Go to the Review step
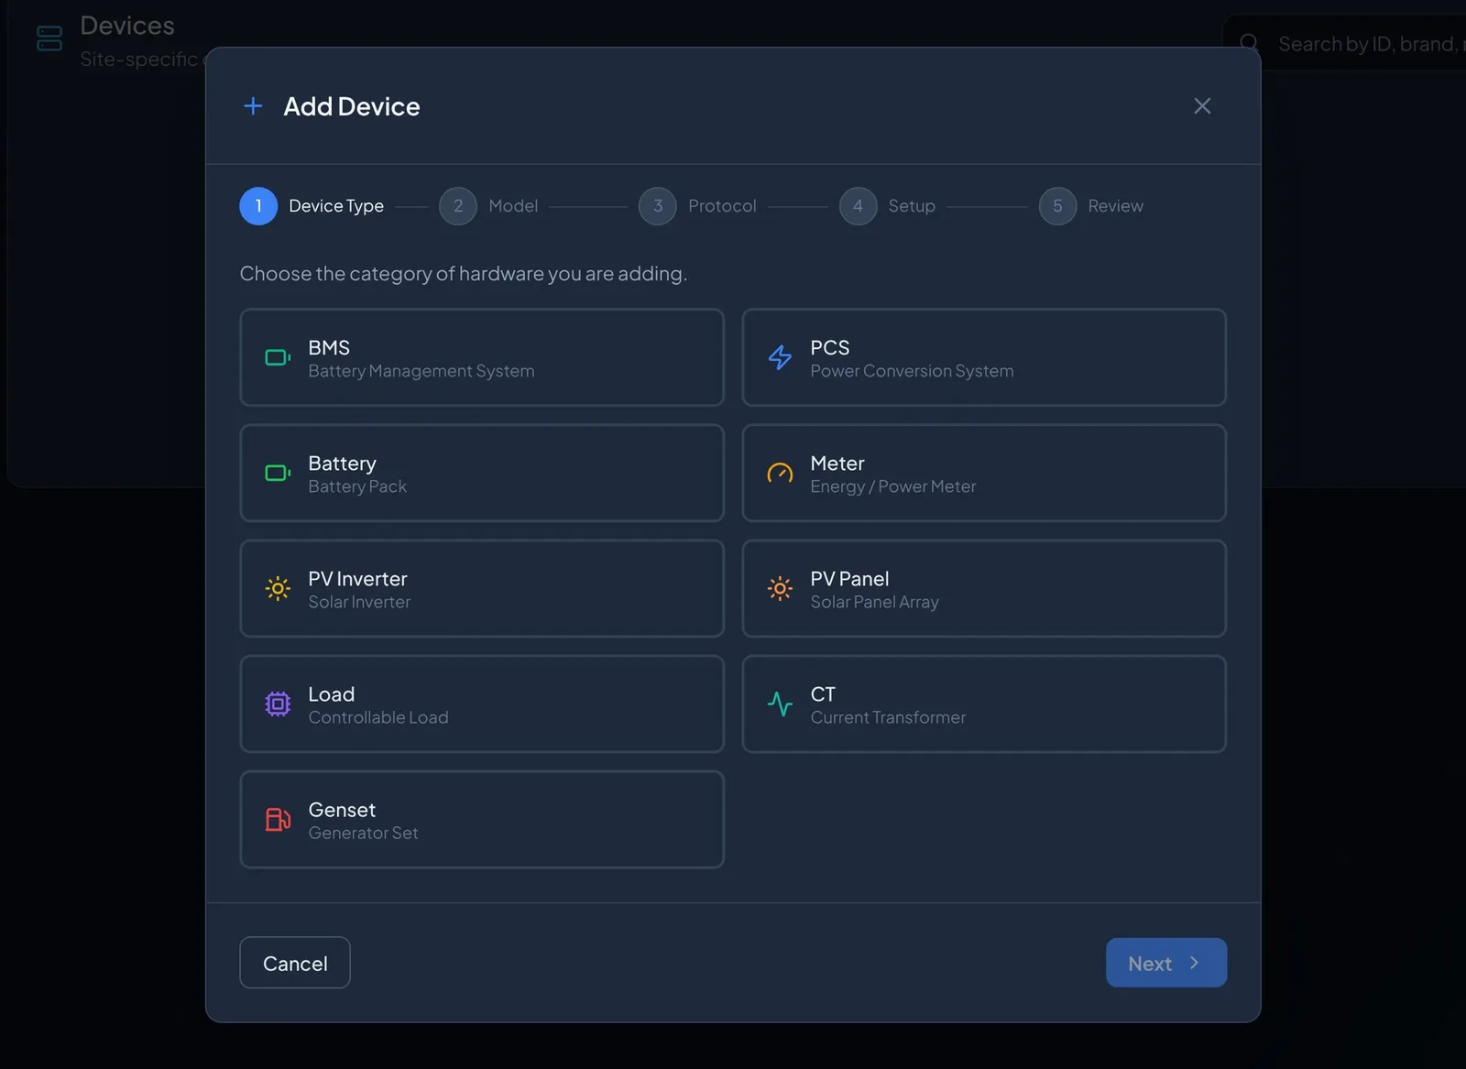Image resolution: width=1466 pixels, height=1069 pixels. tap(1091, 206)
